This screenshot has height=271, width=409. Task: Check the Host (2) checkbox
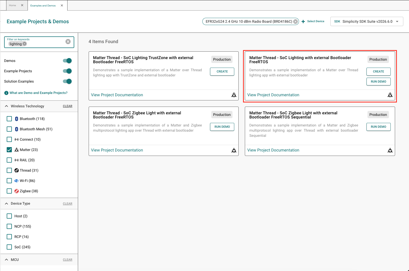coord(9,216)
